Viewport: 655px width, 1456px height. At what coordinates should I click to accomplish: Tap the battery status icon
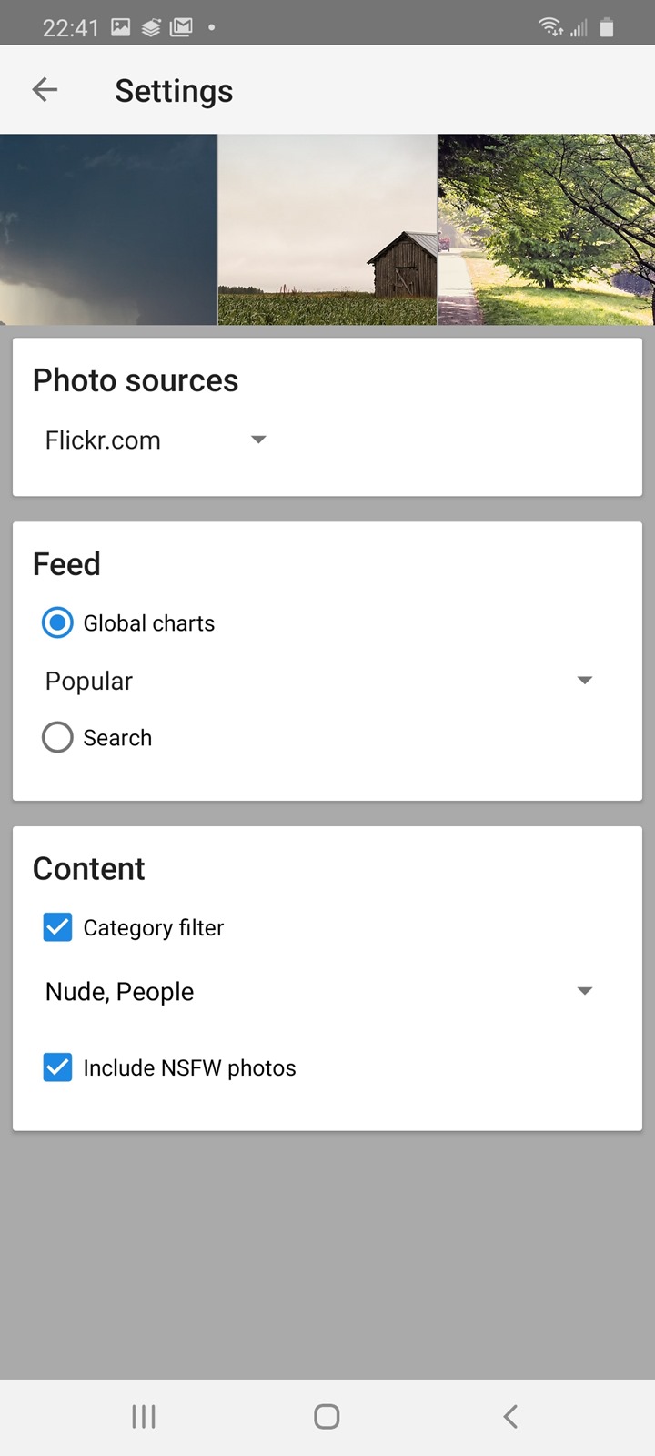pos(607,27)
